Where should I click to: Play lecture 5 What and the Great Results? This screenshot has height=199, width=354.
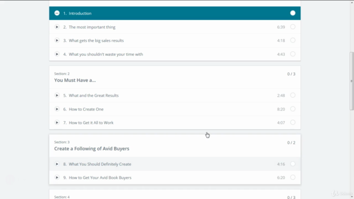(57, 95)
